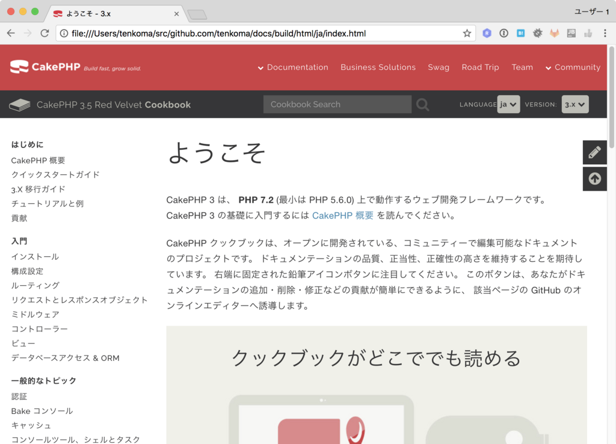This screenshot has height=444, width=616.
Task: Click the magnifier search icon
Action: [423, 105]
